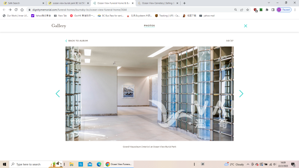The width and height of the screenshot is (299, 168).
Task: Click Back to Album link
Action: 77,41
